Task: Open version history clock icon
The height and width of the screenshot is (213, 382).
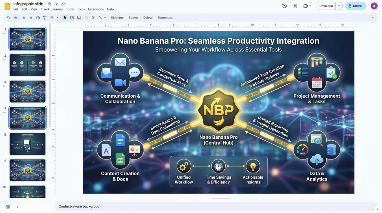Action: pyautogui.click(x=284, y=6)
